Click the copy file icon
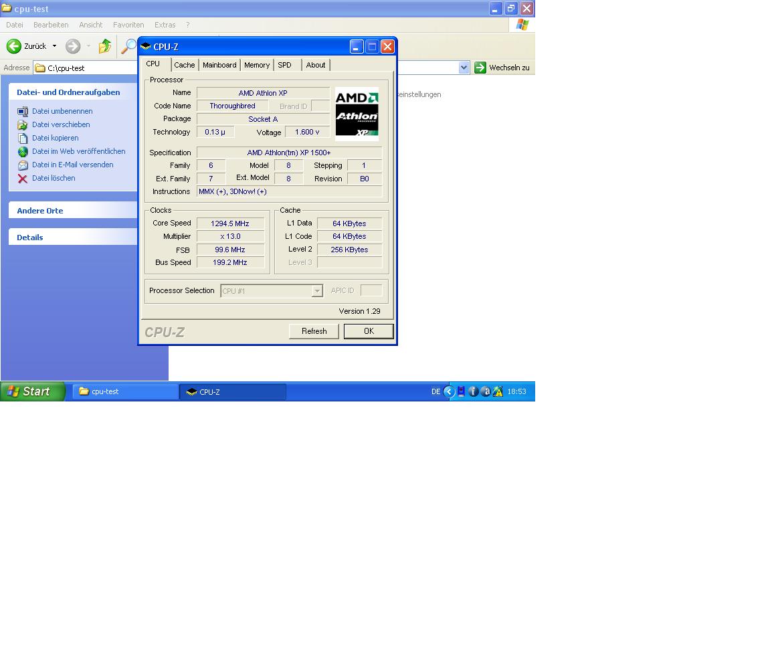Screen dimensions: 778x647 coord(23,138)
